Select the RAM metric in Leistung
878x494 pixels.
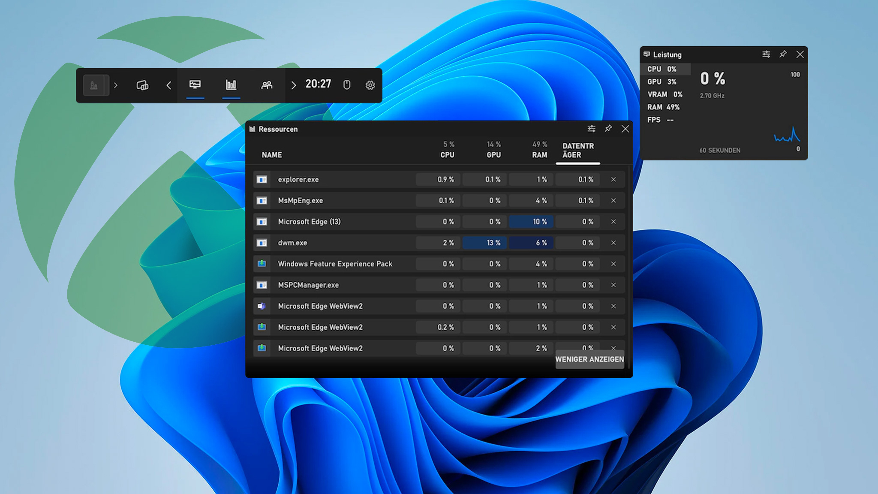pos(663,107)
